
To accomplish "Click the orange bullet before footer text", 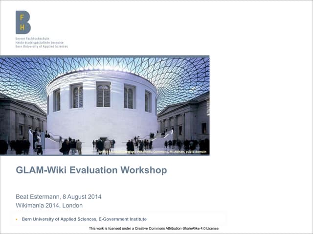I will pyautogui.click(x=17, y=219).
